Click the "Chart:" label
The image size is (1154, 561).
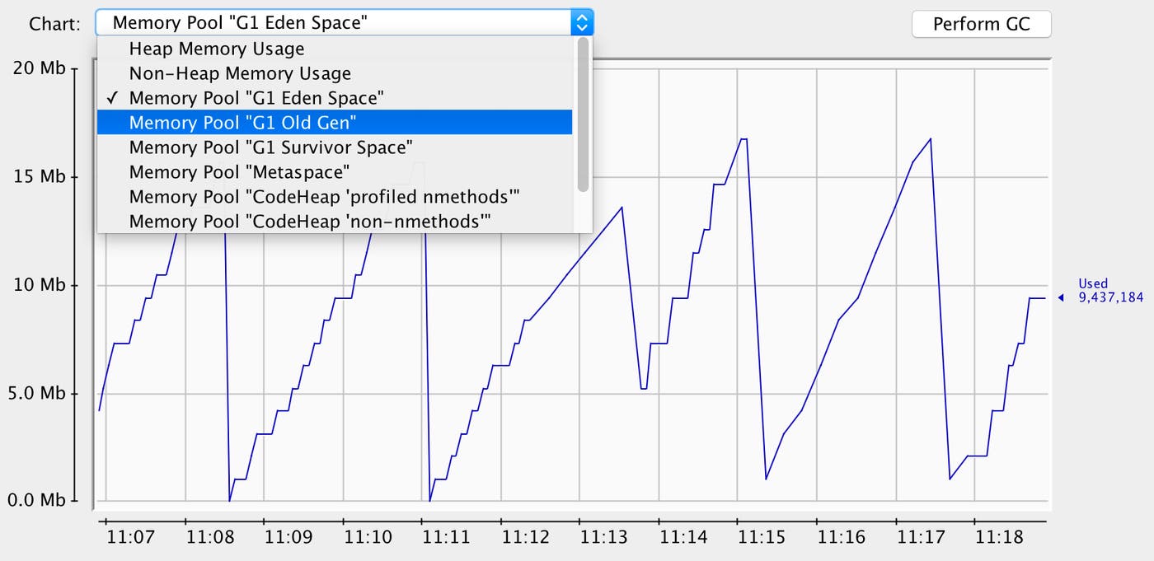(x=54, y=24)
